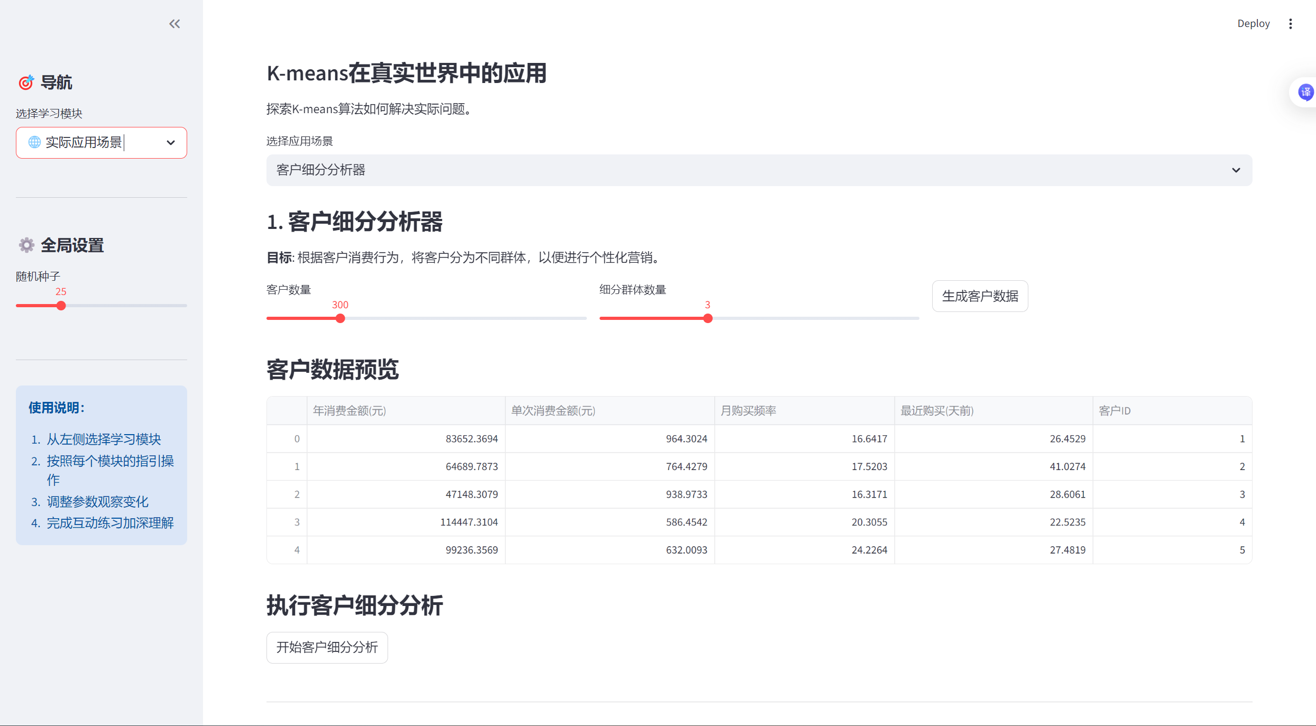Start analysis with 开始客户细分分析 button

click(327, 647)
